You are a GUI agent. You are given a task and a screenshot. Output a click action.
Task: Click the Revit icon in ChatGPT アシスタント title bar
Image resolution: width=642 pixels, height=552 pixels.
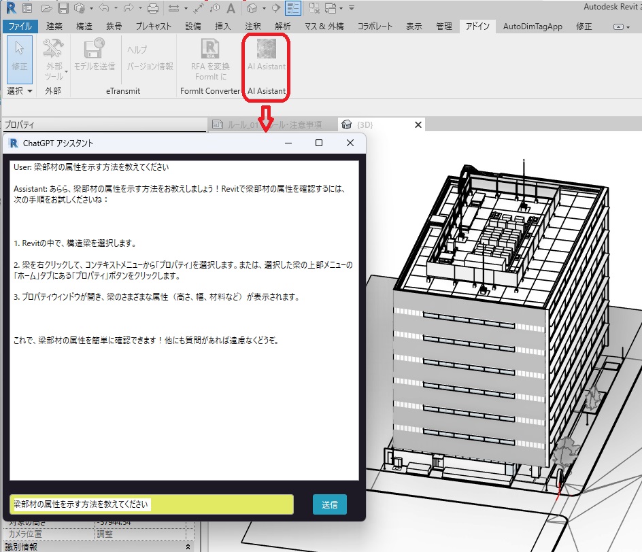(x=14, y=143)
